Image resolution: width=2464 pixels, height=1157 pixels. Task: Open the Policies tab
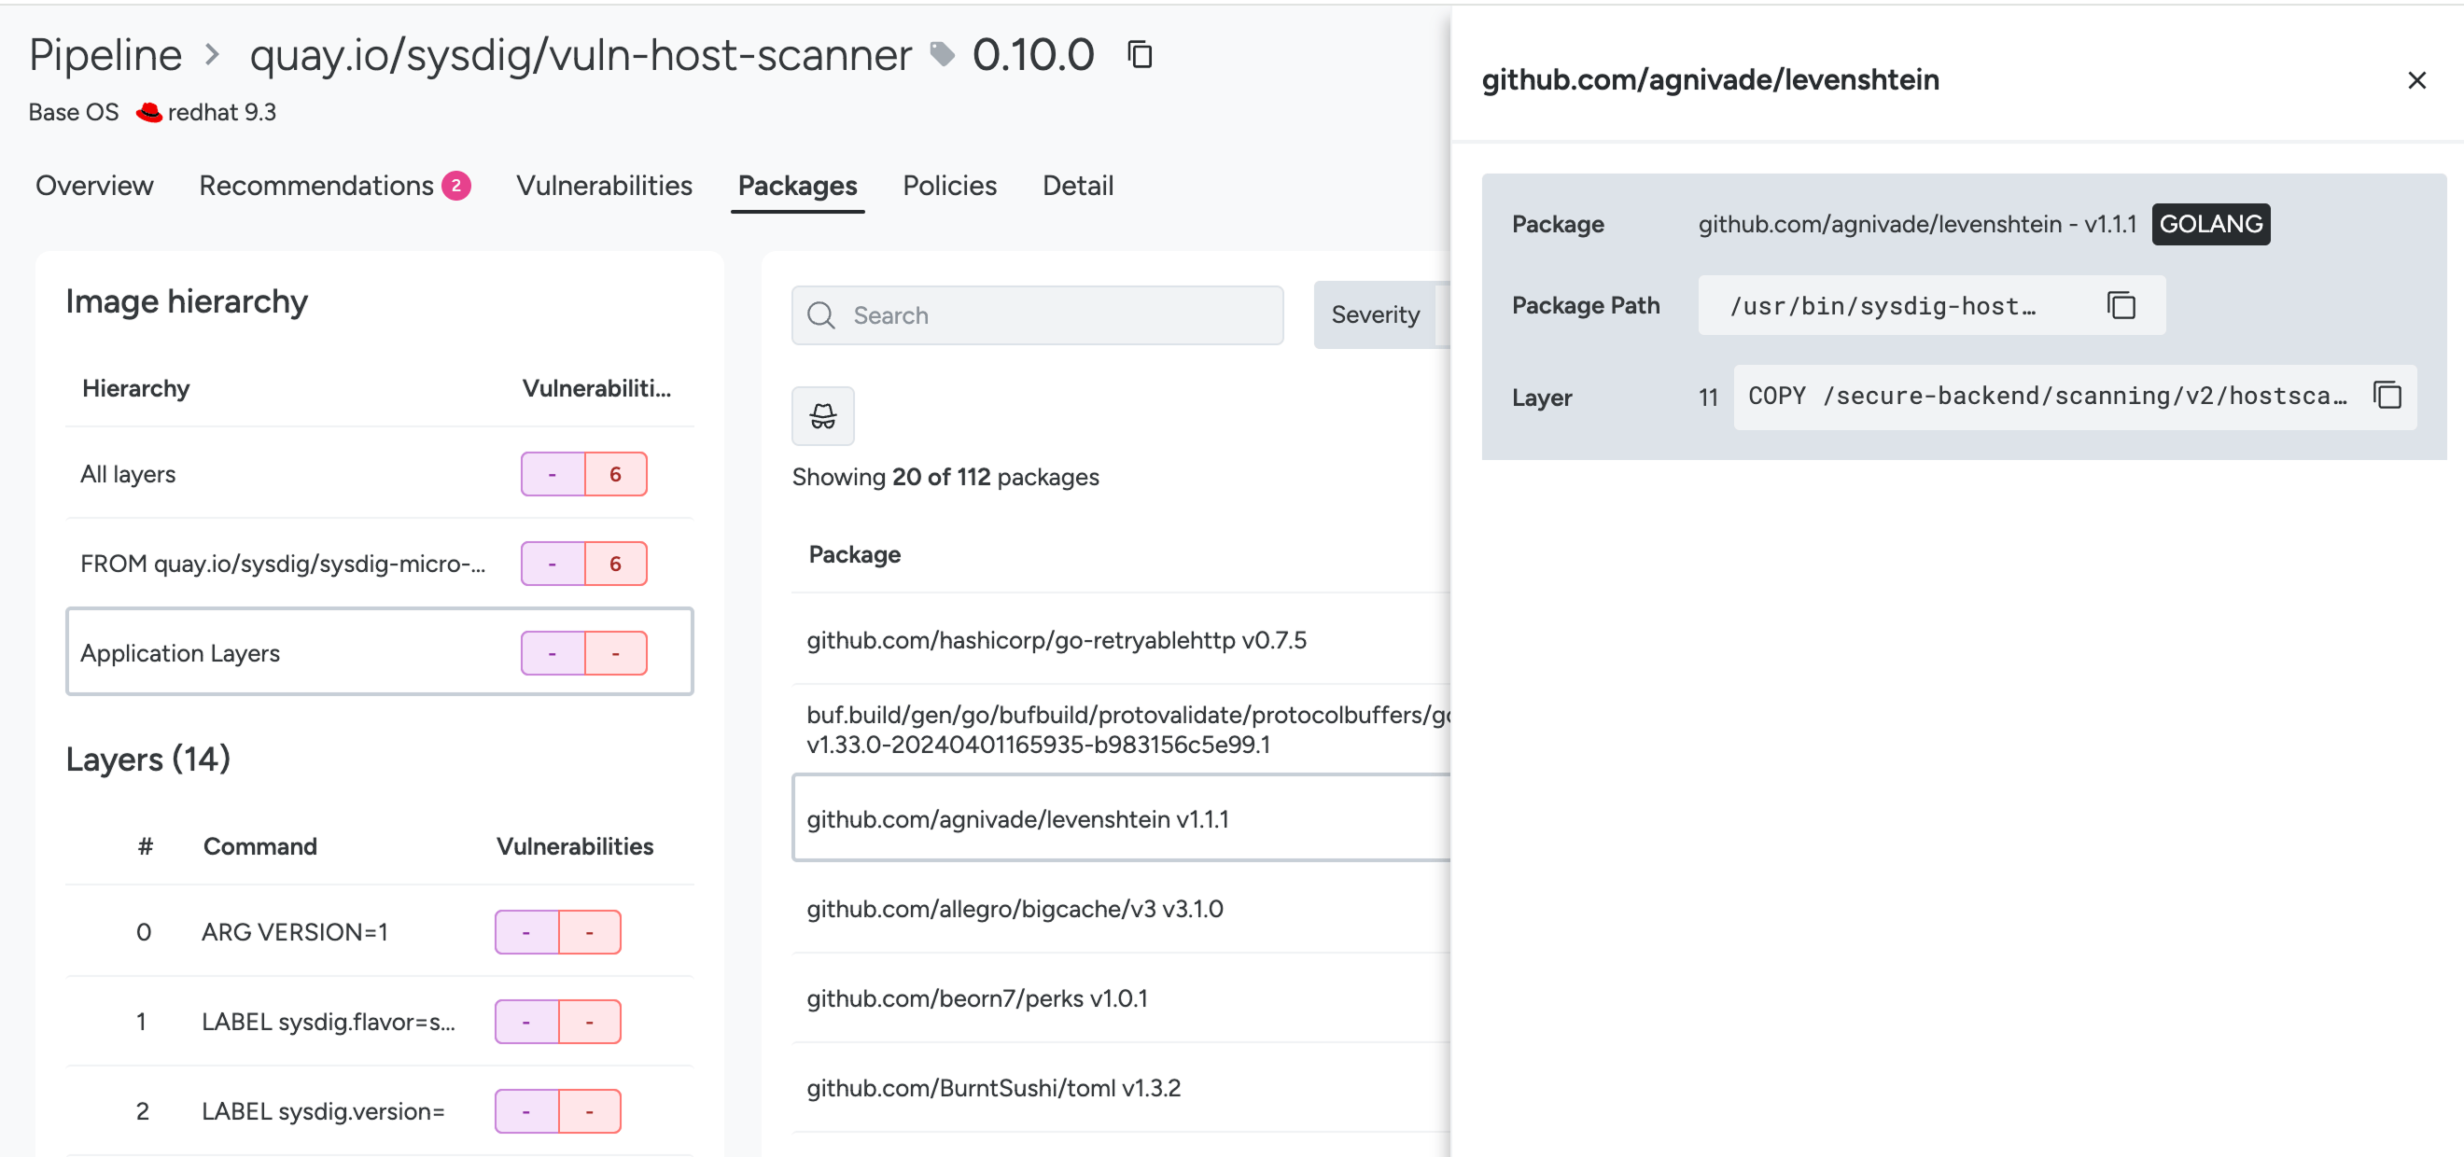[x=949, y=186]
